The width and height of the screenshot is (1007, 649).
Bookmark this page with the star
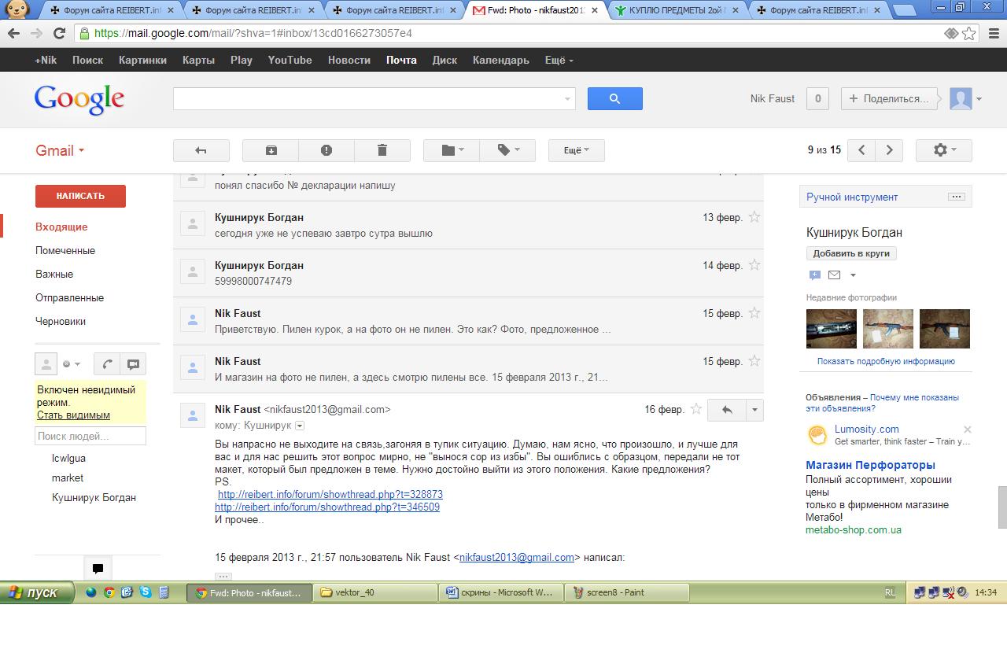(x=969, y=34)
